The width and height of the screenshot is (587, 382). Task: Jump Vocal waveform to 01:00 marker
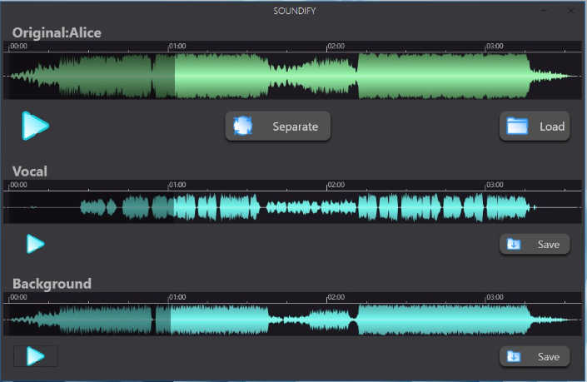tap(177, 185)
